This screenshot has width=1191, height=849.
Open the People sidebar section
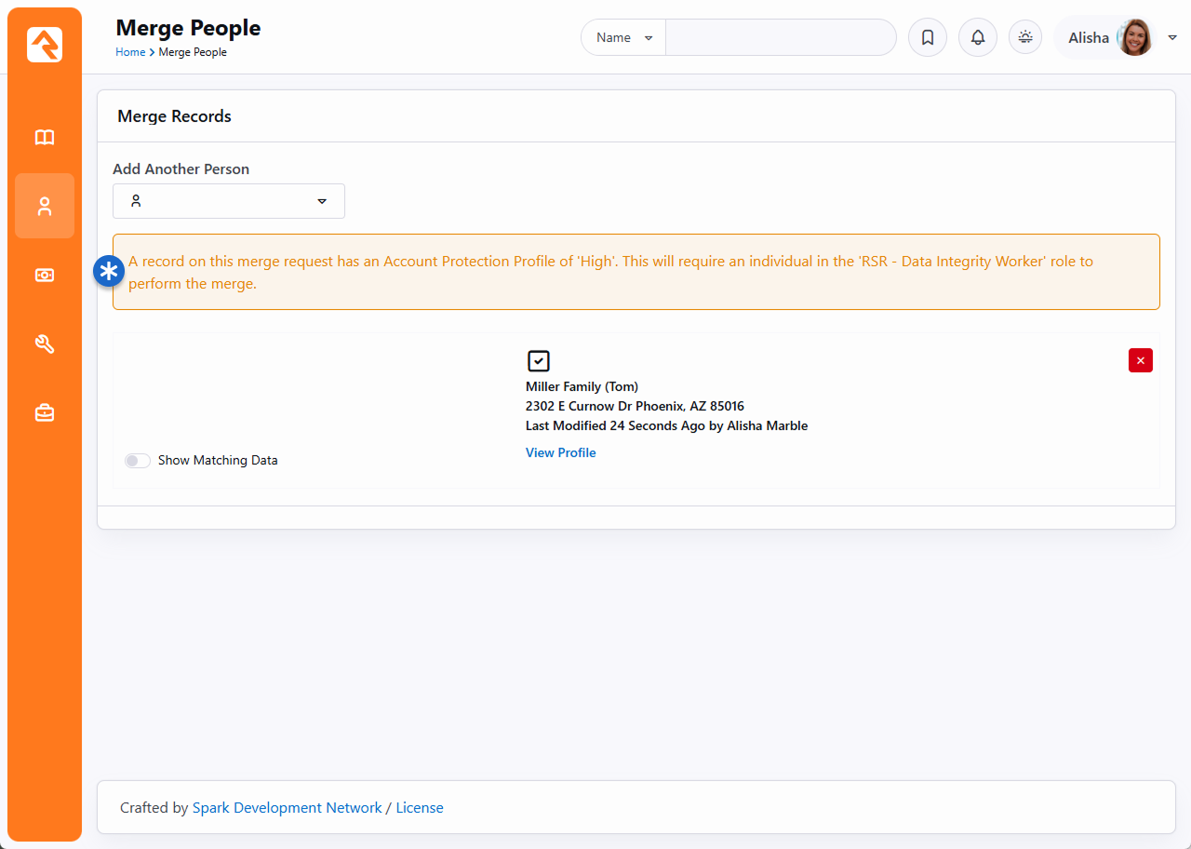pyautogui.click(x=45, y=206)
